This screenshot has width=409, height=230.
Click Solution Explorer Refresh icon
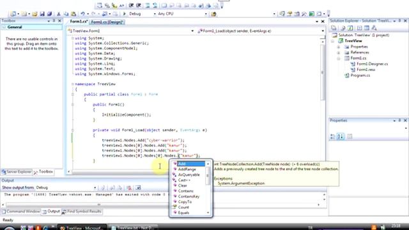(350, 28)
